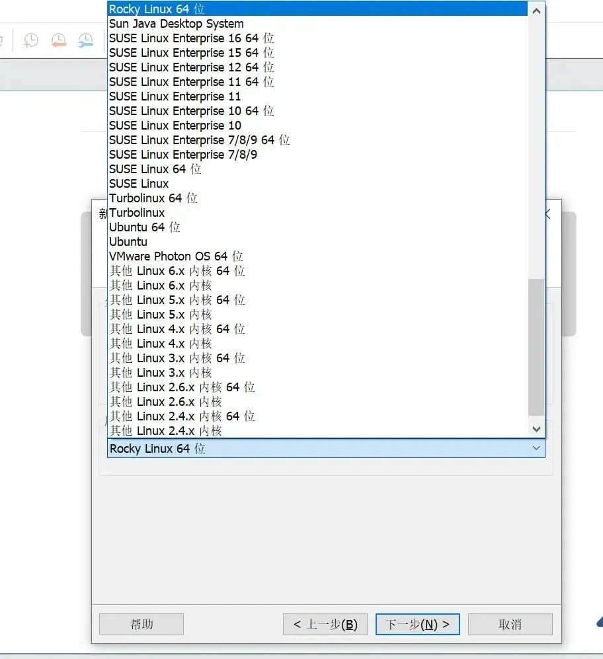
Task: Select 其他 Linux 2.6.x 内核 64 位
Action: point(317,387)
